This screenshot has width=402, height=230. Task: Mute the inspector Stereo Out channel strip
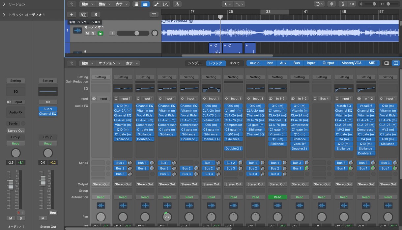43,218
